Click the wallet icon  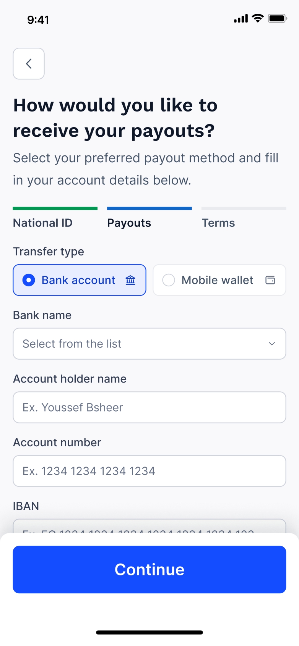(x=270, y=280)
